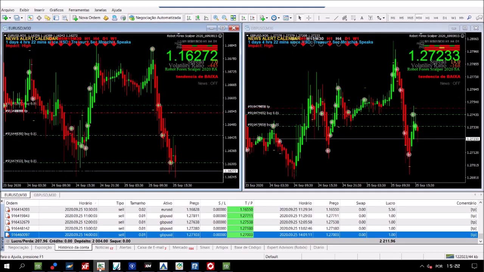Open the Exibir menu

(24, 10)
